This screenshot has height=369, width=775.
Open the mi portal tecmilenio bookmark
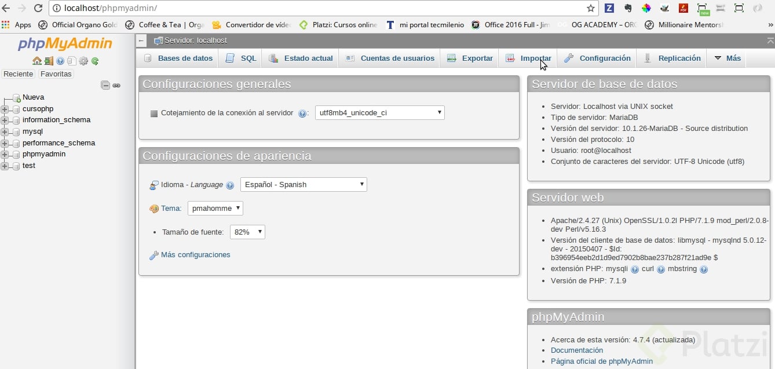[x=426, y=25]
